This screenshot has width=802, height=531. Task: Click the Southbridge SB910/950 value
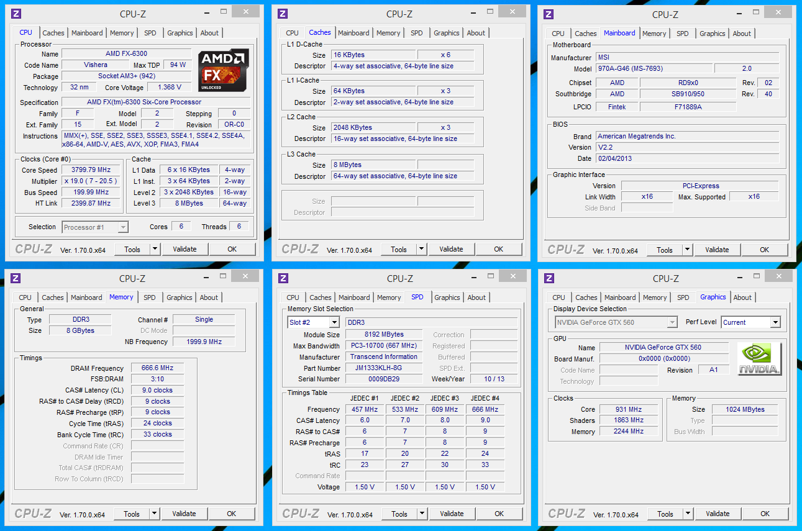pyautogui.click(x=688, y=94)
